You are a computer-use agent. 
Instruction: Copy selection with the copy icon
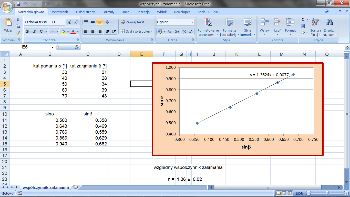[x=18, y=26]
